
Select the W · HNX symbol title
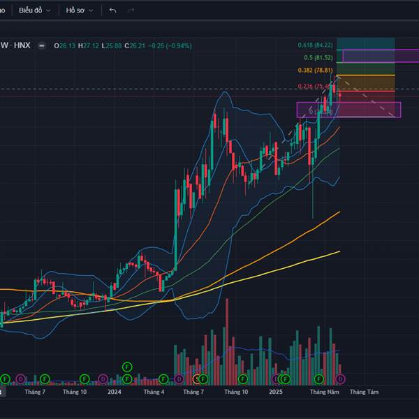(15, 45)
